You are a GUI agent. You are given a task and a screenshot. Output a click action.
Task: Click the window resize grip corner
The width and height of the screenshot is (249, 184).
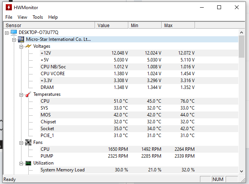[243, 180]
